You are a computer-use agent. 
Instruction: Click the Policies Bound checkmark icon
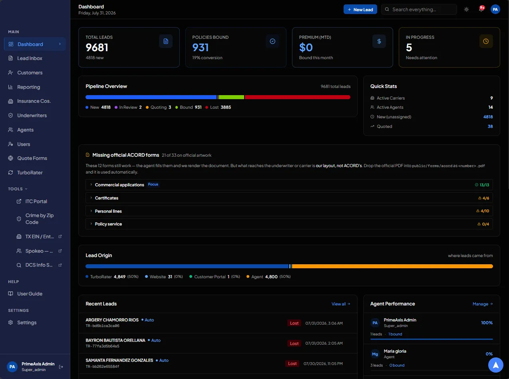[272, 41]
